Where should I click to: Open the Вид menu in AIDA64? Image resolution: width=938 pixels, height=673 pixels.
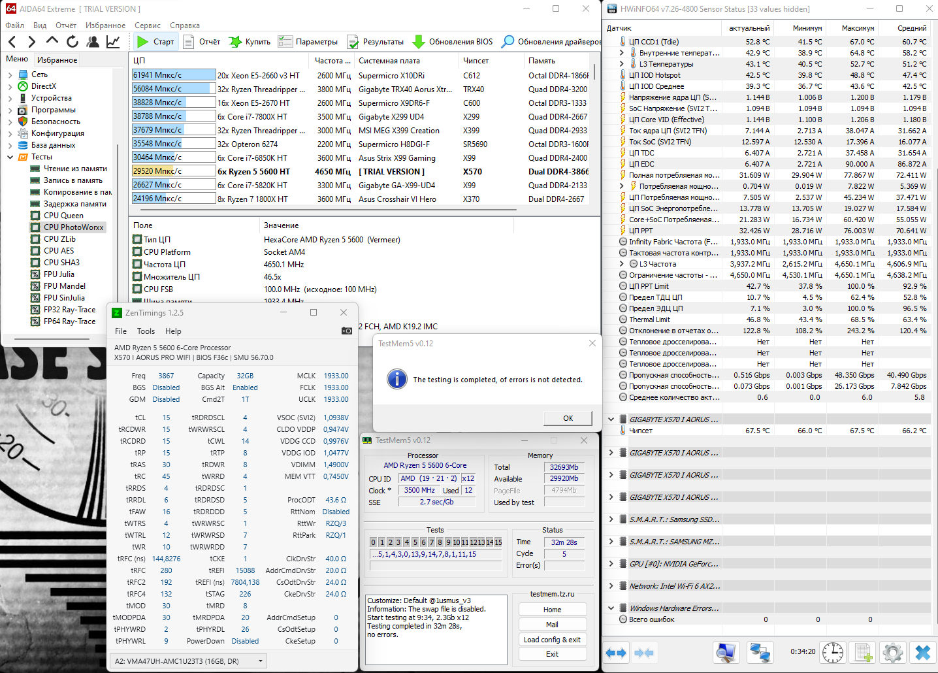coord(40,25)
